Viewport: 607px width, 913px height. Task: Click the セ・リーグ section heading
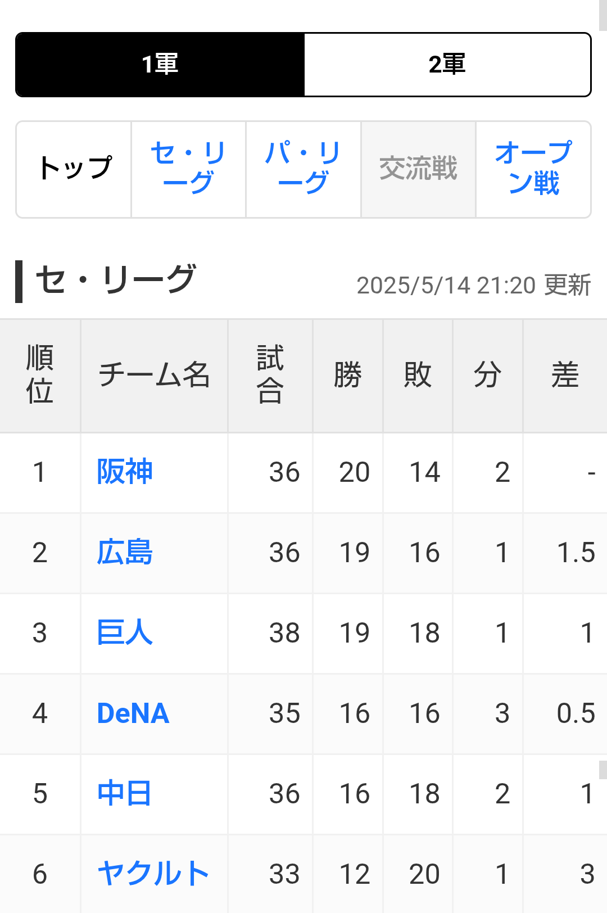click(115, 280)
